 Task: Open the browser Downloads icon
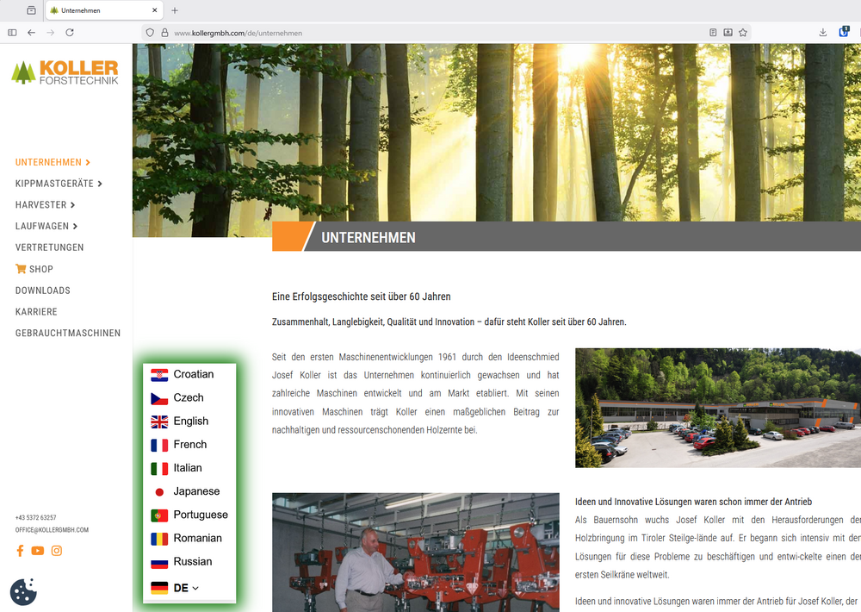[x=821, y=32]
